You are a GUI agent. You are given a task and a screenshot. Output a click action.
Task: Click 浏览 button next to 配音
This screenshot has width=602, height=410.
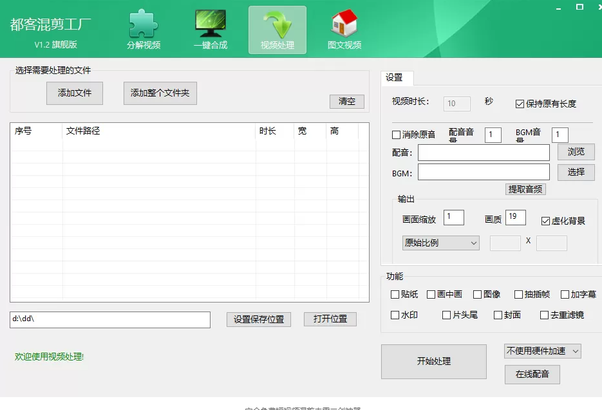[x=576, y=152]
